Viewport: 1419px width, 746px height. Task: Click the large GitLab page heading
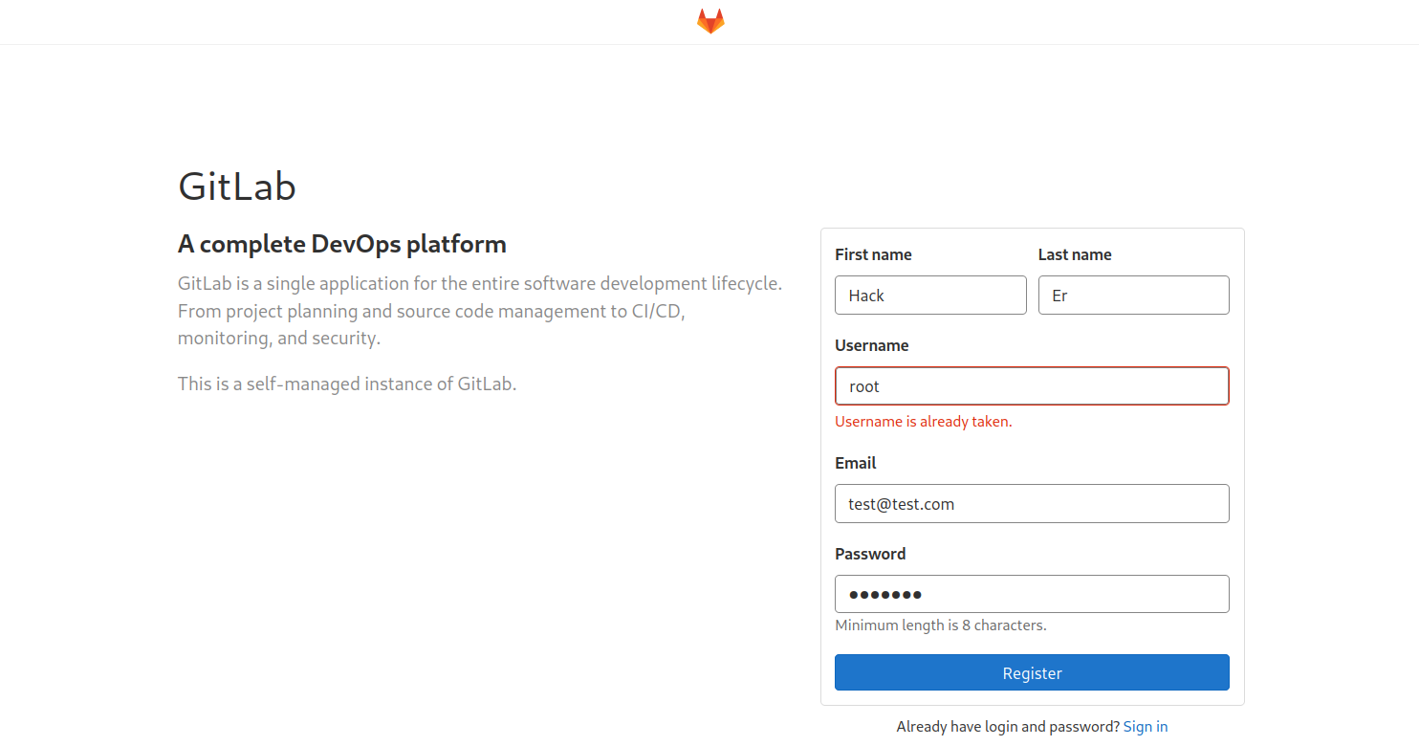click(237, 186)
